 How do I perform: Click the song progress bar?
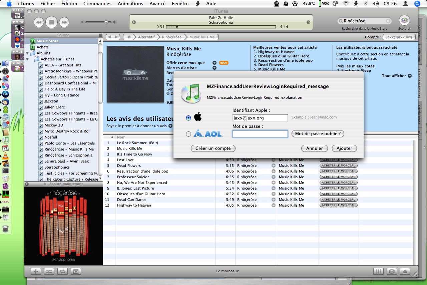click(x=221, y=27)
